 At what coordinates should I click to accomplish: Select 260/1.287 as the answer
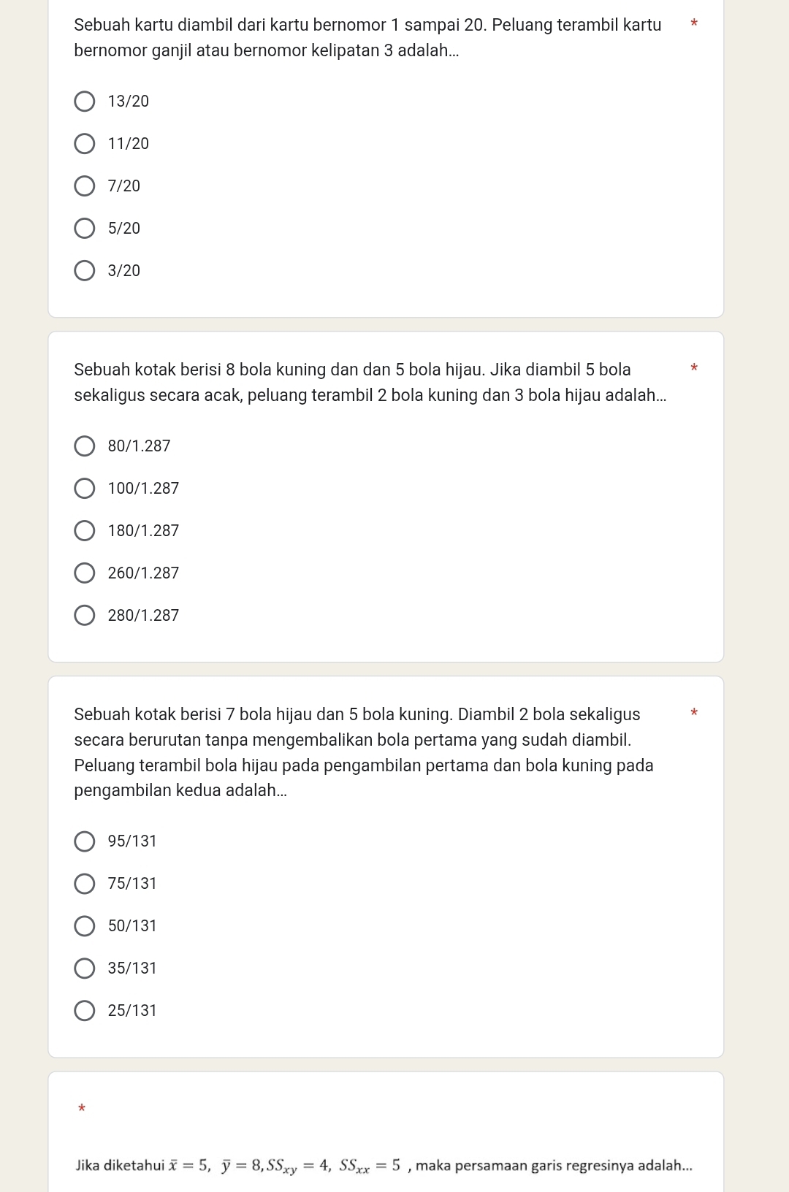85,573
